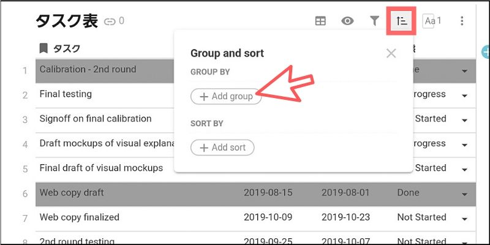
Task: Click the タスク column header
Action: (67, 48)
